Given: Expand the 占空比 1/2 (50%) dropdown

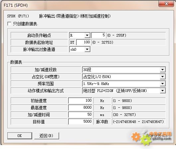Looking at the screenshot, I should (x=124, y=77).
